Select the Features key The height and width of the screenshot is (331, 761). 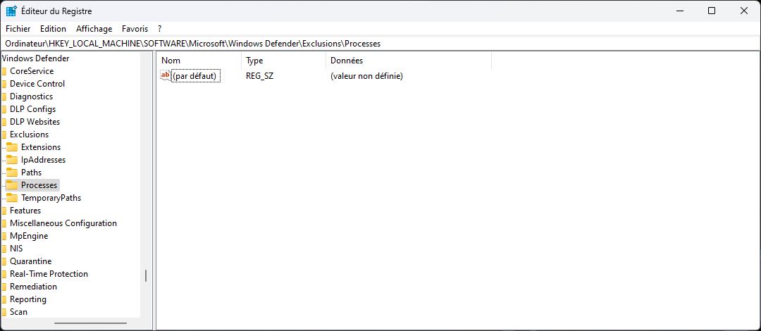click(x=25, y=210)
